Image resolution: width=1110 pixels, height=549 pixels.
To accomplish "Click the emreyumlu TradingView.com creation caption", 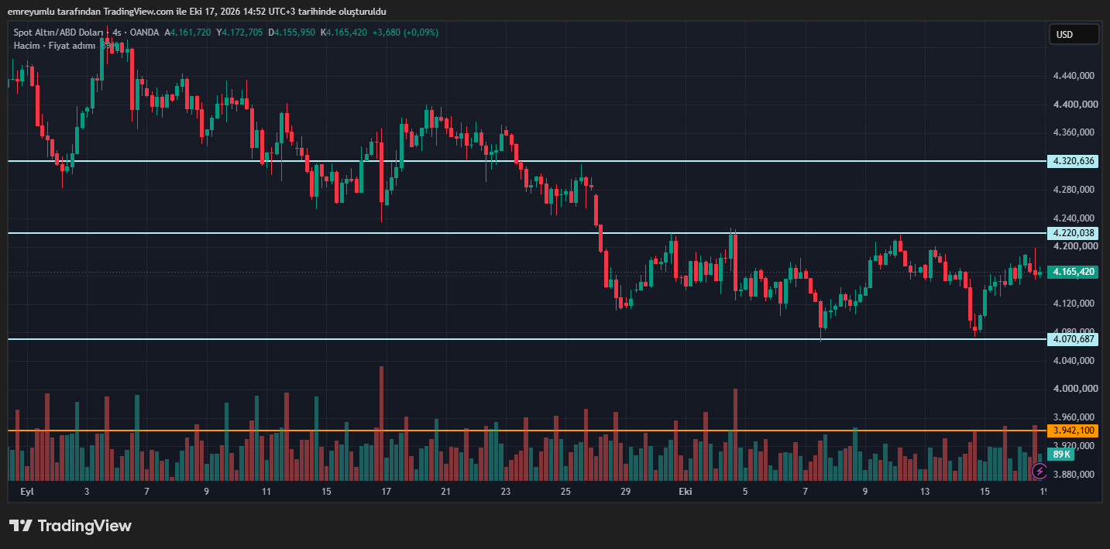I will [197, 12].
